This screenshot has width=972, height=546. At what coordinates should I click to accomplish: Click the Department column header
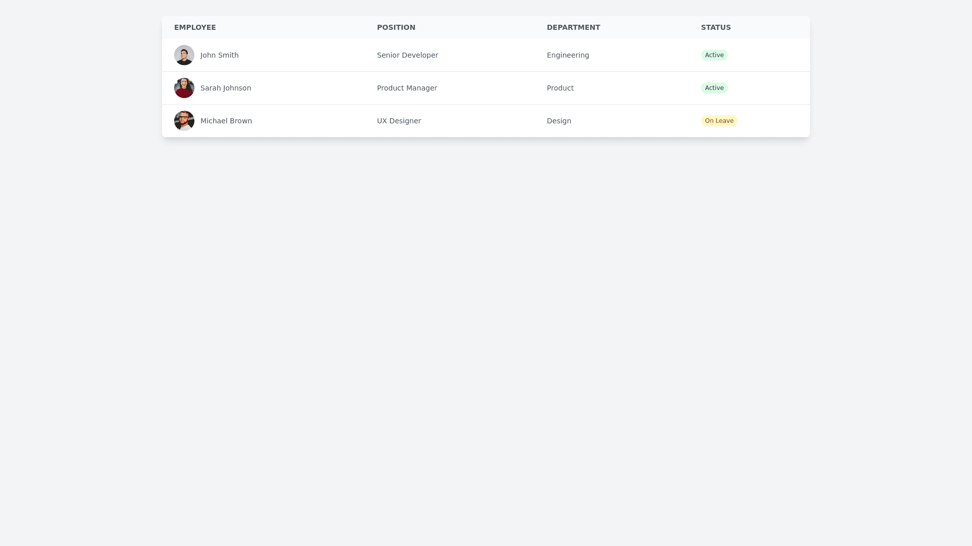point(573,27)
